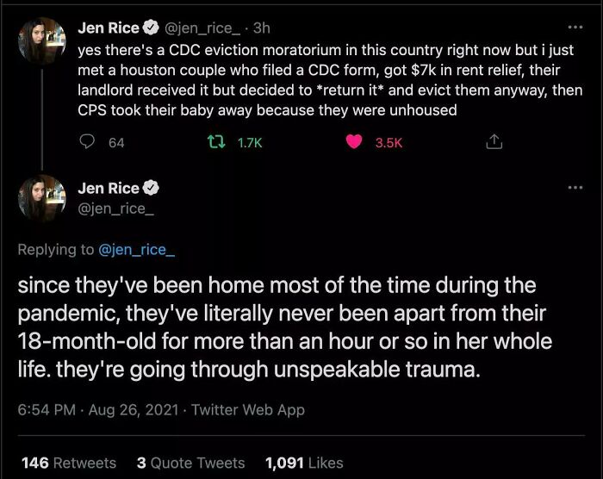The height and width of the screenshot is (479, 603).
Task: Click the 3h timestamp on first tweet
Action: (262, 28)
